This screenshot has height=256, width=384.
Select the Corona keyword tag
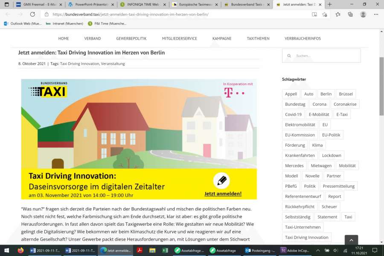pyautogui.click(x=319, y=104)
